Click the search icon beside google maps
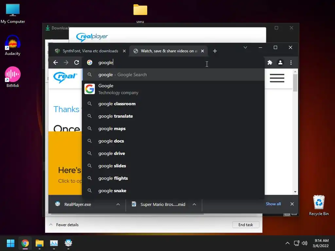The height and width of the screenshot is (251, 335). (x=90, y=128)
